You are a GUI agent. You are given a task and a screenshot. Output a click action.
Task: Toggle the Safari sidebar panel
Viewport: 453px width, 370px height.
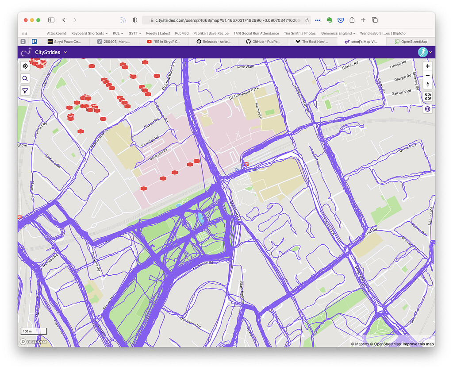51,20
